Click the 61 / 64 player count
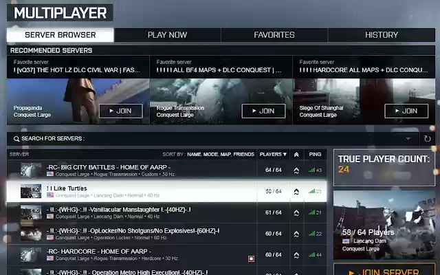The image size is (440, 275). [274, 212]
